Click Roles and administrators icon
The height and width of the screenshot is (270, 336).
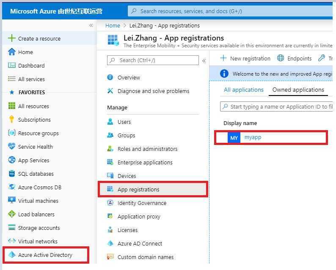click(110, 148)
